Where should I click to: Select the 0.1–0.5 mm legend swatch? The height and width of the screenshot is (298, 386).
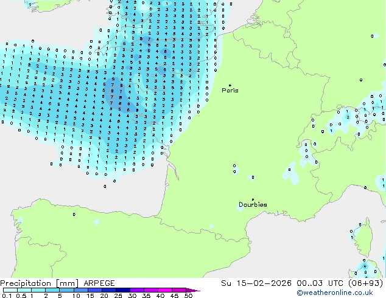click(10, 290)
